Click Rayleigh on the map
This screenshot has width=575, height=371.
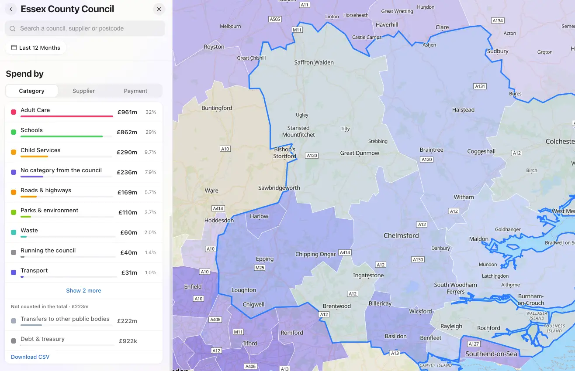[x=451, y=326]
